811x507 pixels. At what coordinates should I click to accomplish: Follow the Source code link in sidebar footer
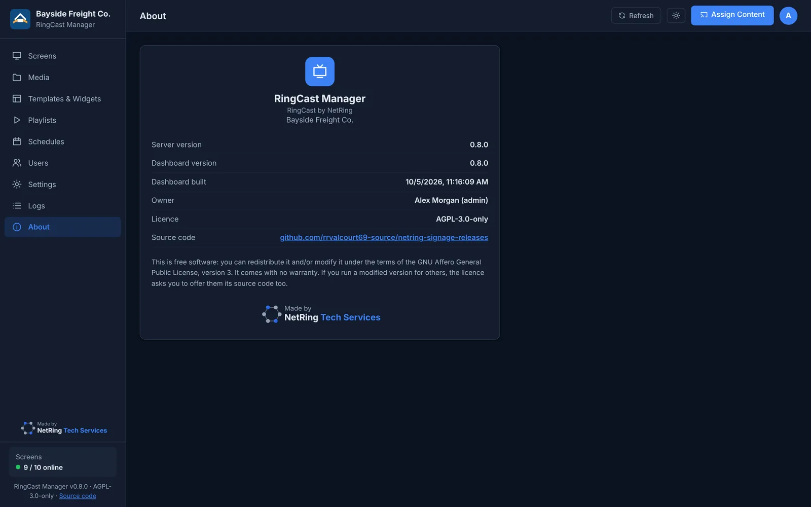[78, 496]
